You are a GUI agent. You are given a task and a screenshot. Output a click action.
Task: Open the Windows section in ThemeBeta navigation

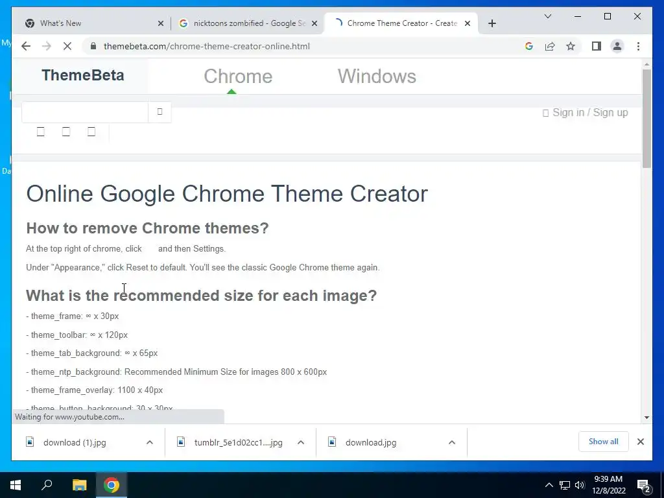tap(377, 77)
